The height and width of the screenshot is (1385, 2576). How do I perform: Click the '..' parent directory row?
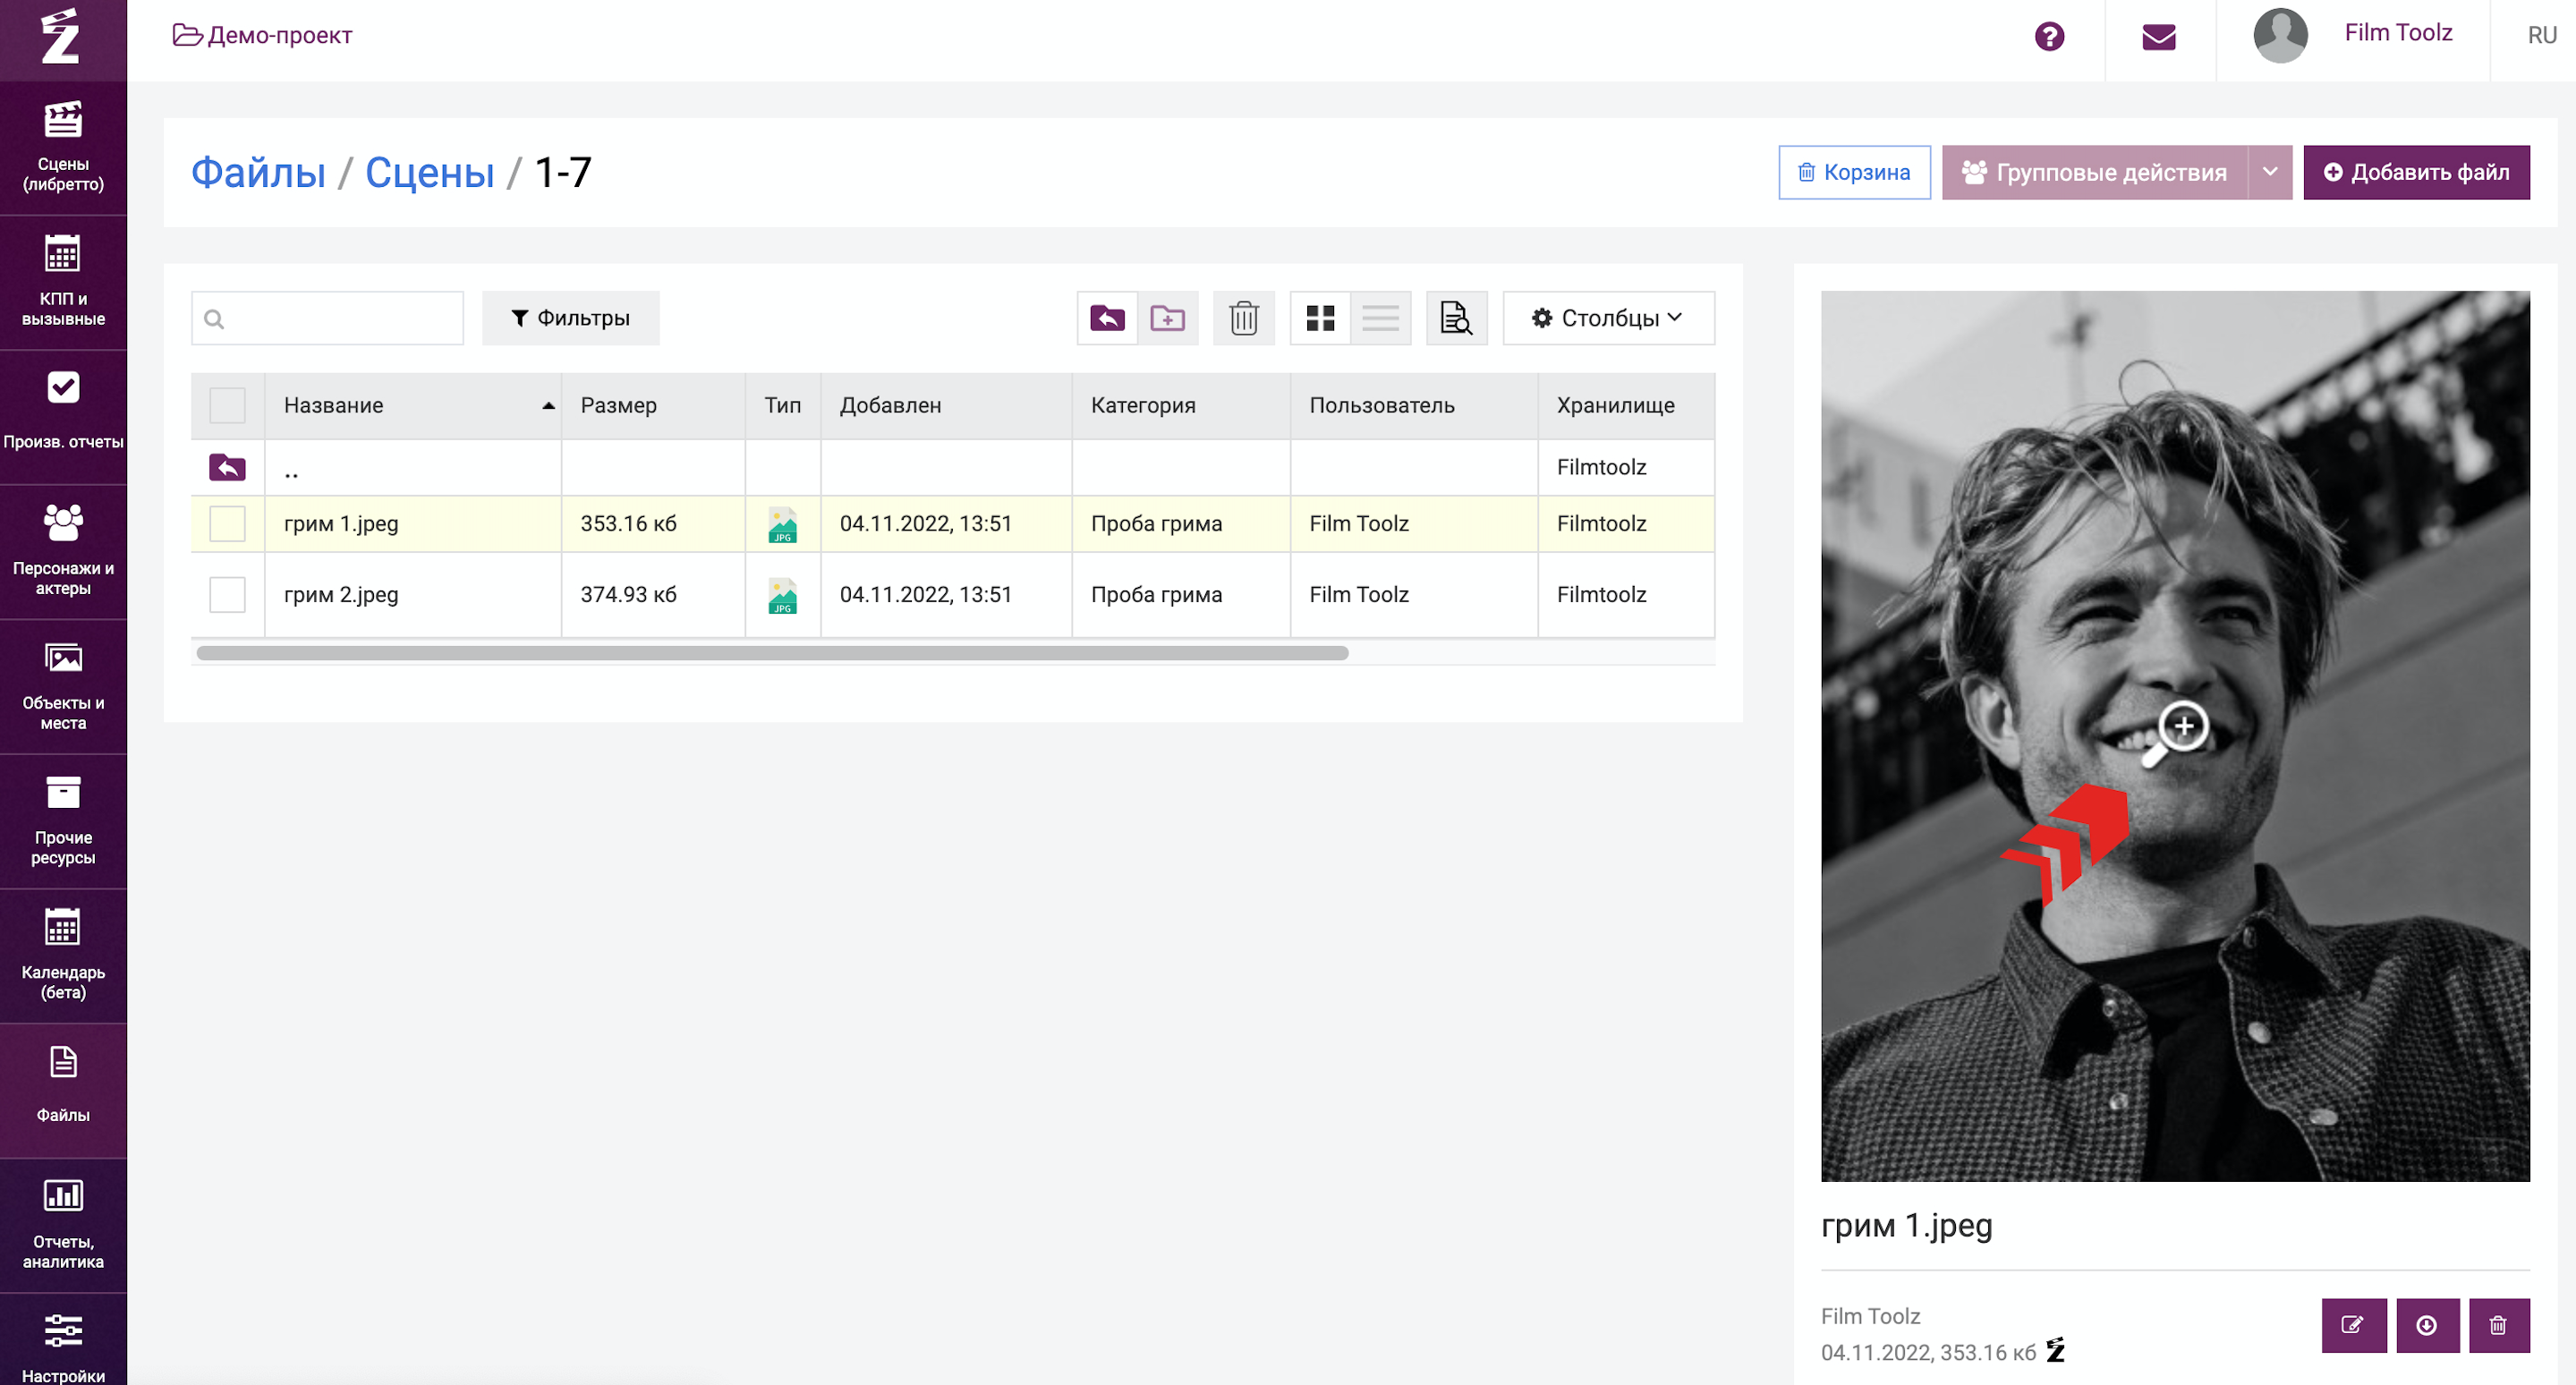pos(952,467)
